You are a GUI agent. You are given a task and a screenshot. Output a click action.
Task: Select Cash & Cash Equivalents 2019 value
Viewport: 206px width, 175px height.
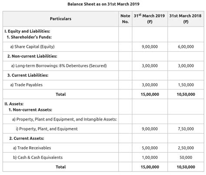coord(150,158)
